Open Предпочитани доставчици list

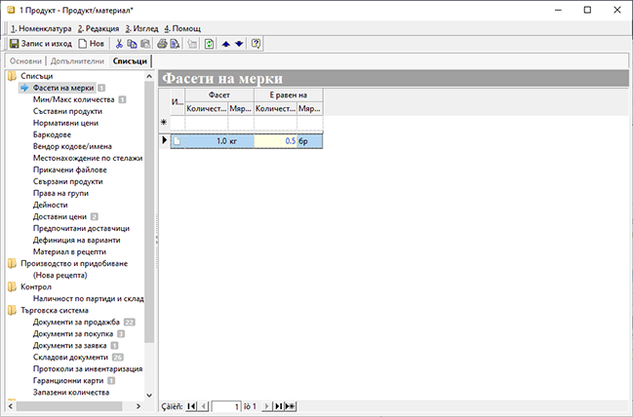(81, 228)
